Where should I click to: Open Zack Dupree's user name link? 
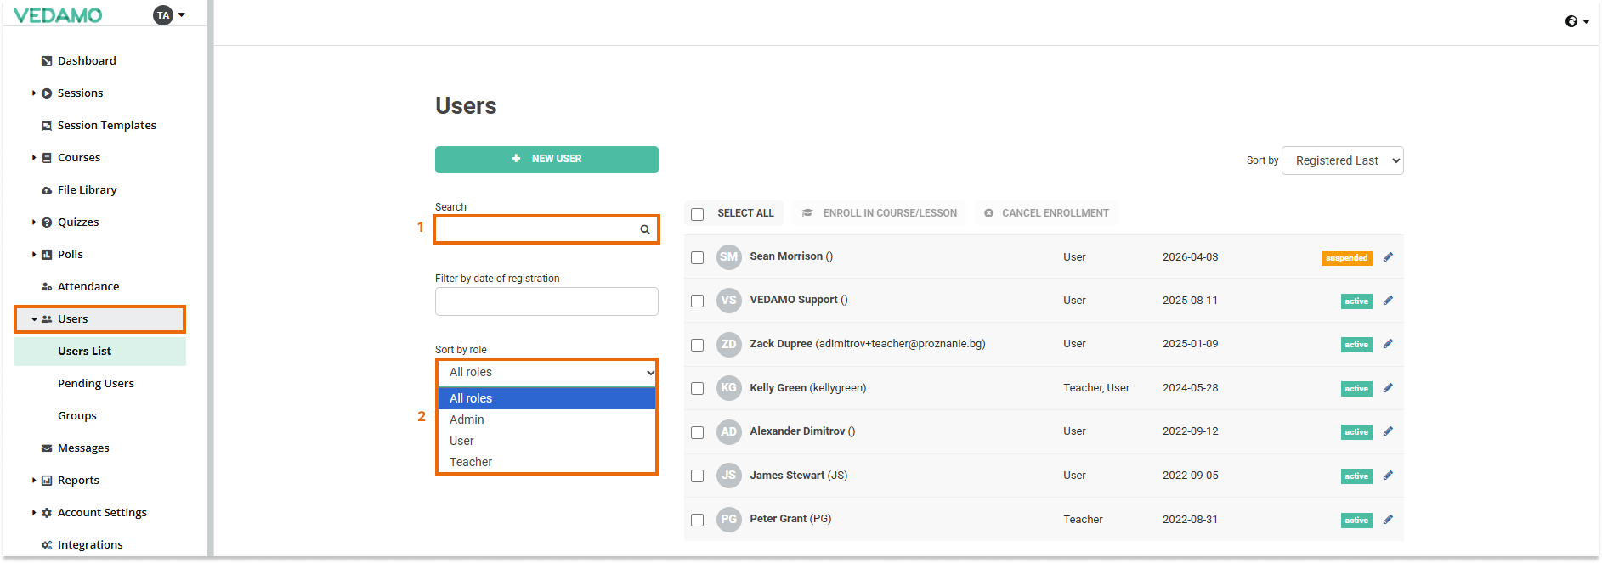click(781, 344)
